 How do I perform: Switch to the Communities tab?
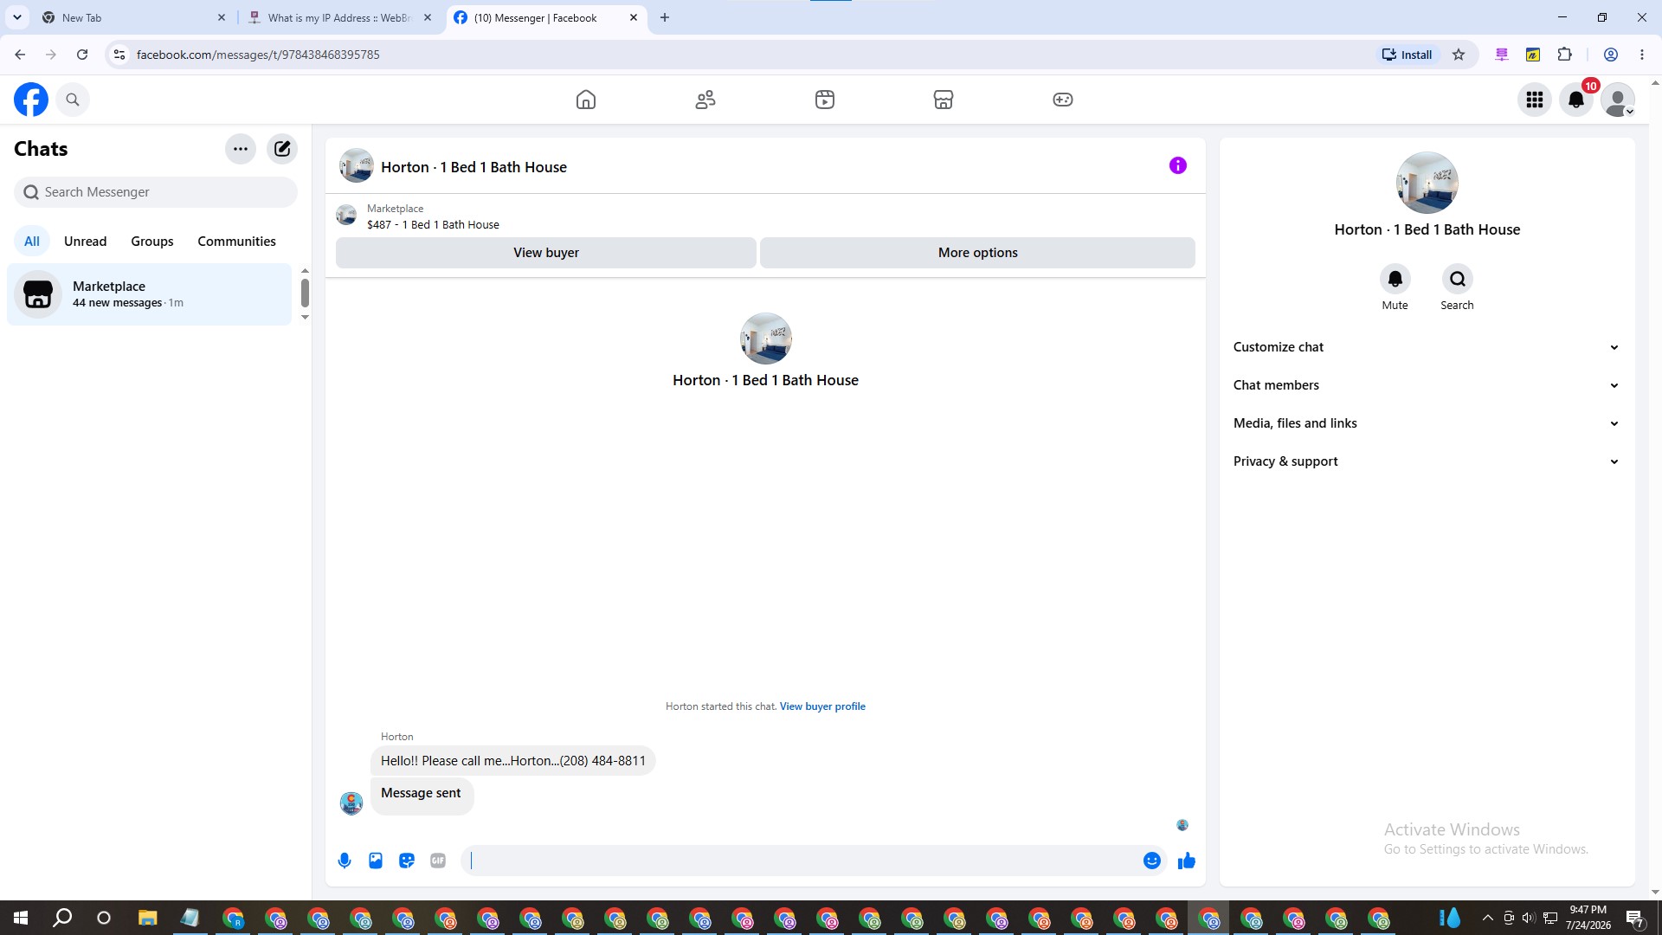pyautogui.click(x=236, y=242)
